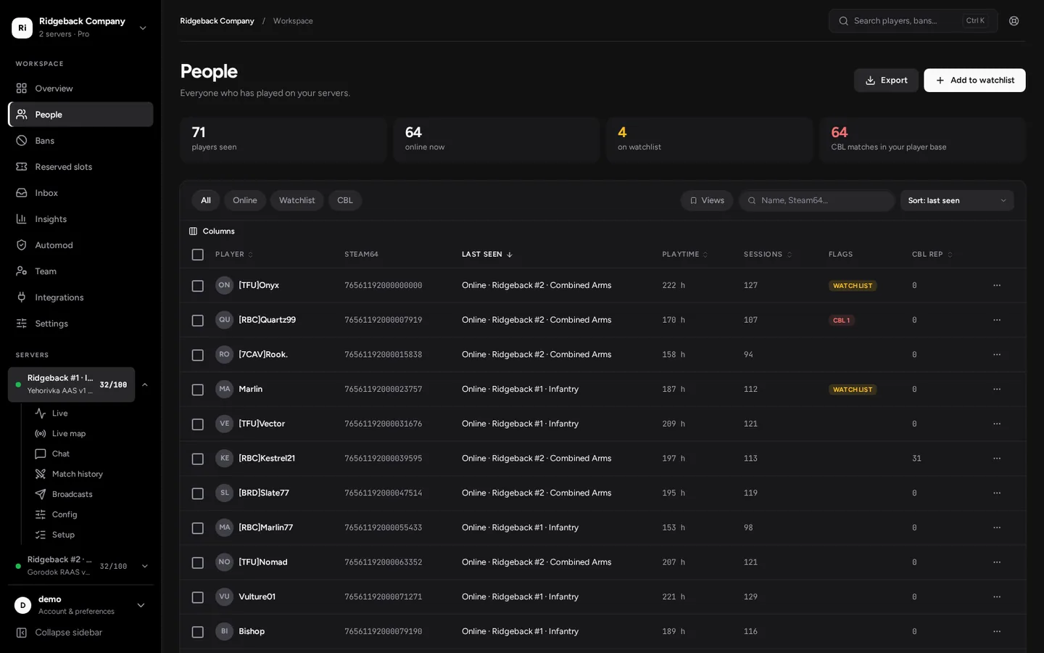Image resolution: width=1044 pixels, height=653 pixels.
Task: Open the Inbox sidebar icon
Action: [x=22, y=193]
